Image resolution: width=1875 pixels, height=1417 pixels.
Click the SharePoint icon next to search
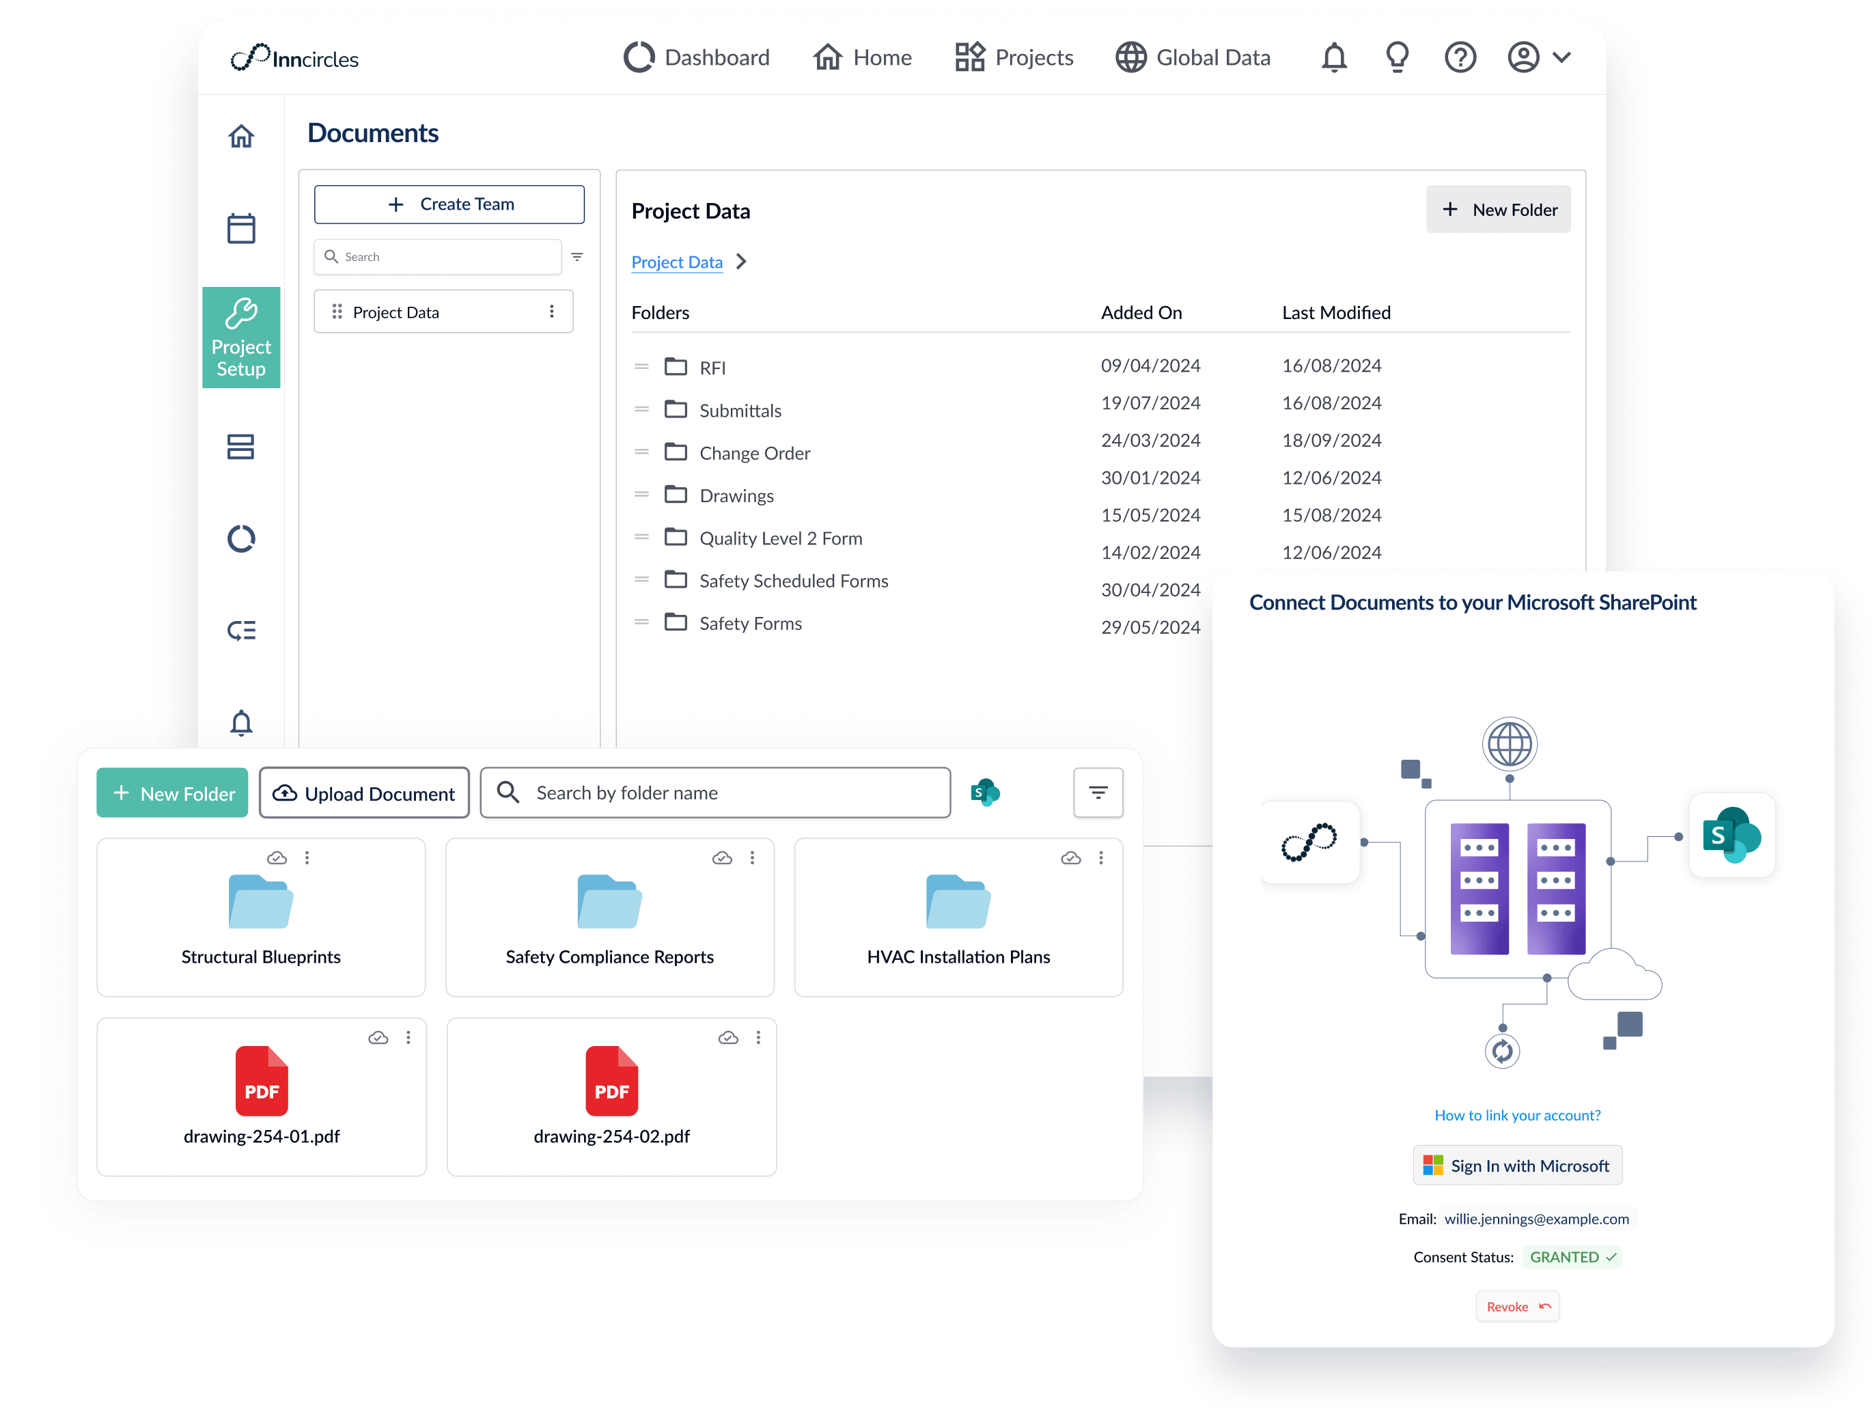pos(985,793)
